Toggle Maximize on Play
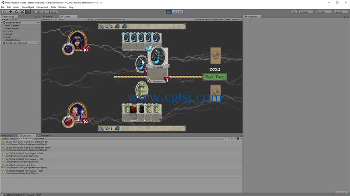 [x=203, y=20]
